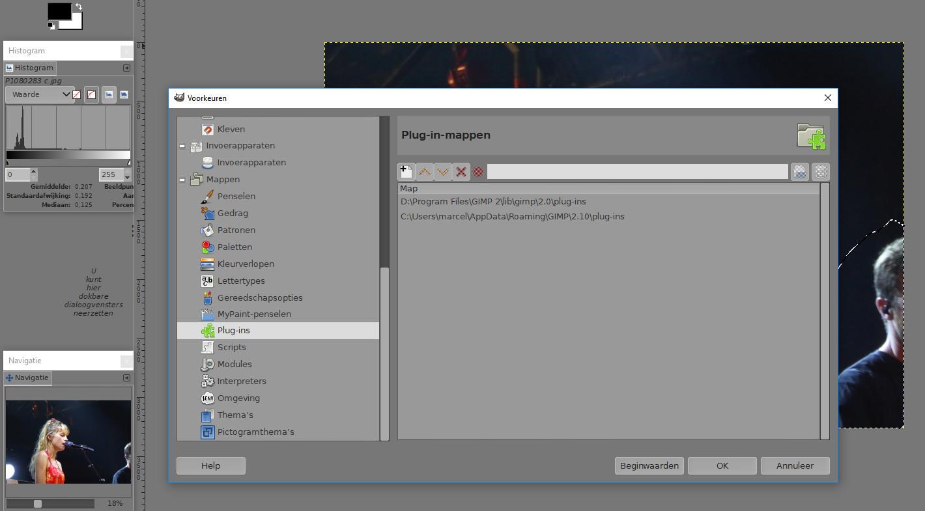This screenshot has height=511, width=925.
Task: Open the Patronen folders page
Action: pos(236,230)
